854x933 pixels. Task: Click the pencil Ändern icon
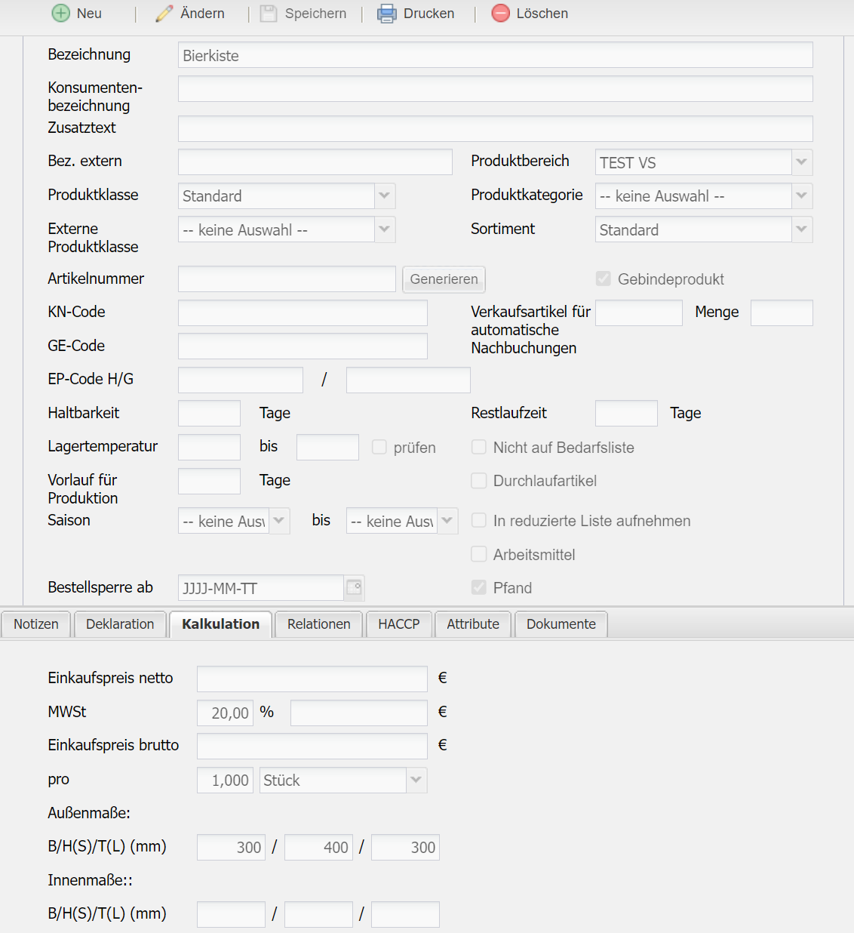pyautogui.click(x=164, y=14)
